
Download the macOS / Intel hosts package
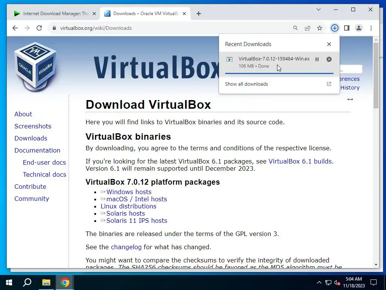[x=136, y=199]
